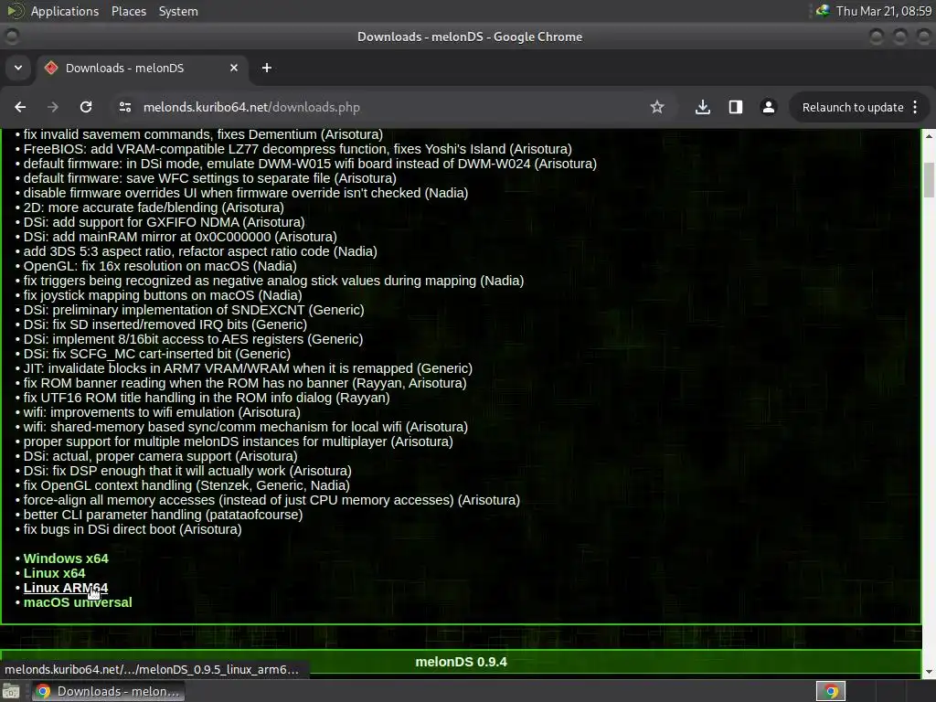Image resolution: width=936 pixels, height=702 pixels.
Task: Click 'OpenGL: fix 16x resolution on macOS' line
Action: pyautogui.click(x=160, y=266)
